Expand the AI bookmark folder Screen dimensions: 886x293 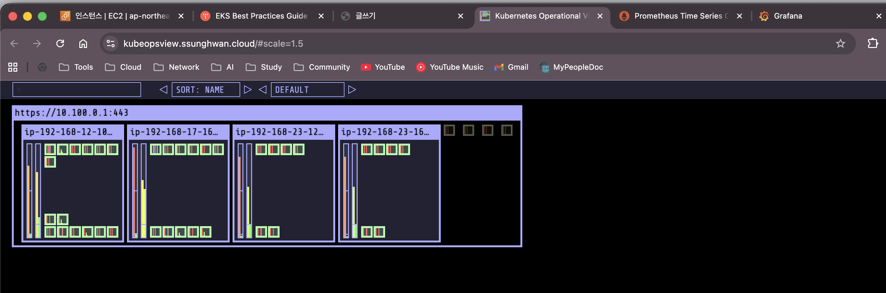222,67
